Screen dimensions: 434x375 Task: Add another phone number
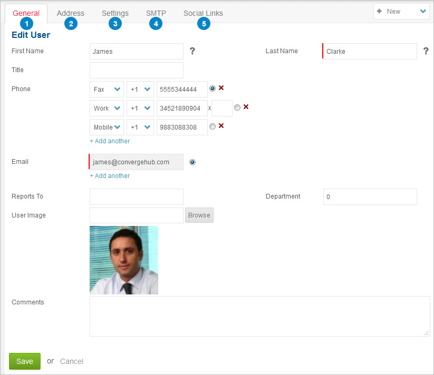[x=110, y=141]
